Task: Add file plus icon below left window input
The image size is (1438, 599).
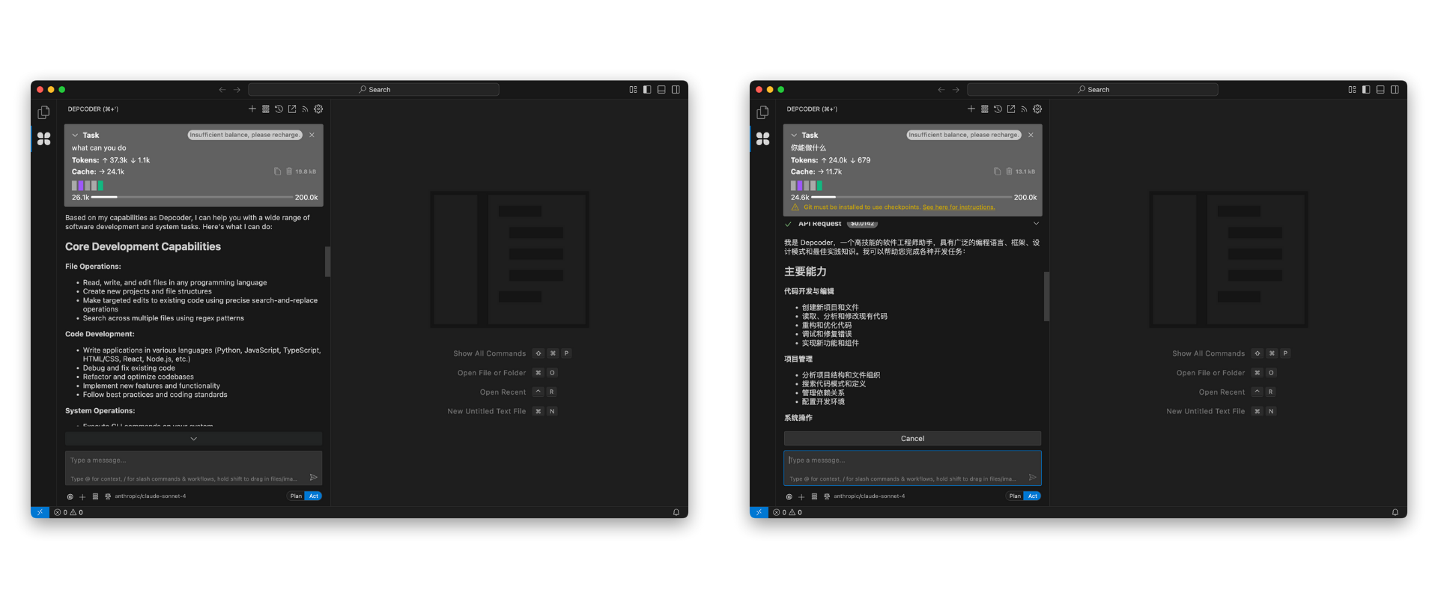Action: 82,496
